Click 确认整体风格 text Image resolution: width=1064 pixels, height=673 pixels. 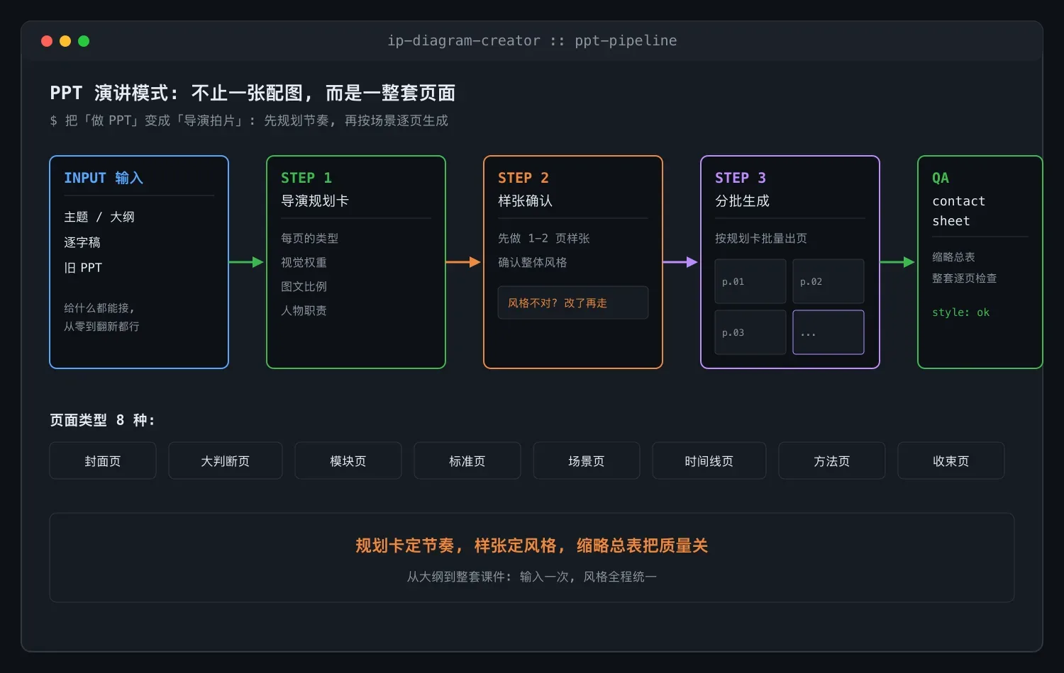(533, 262)
